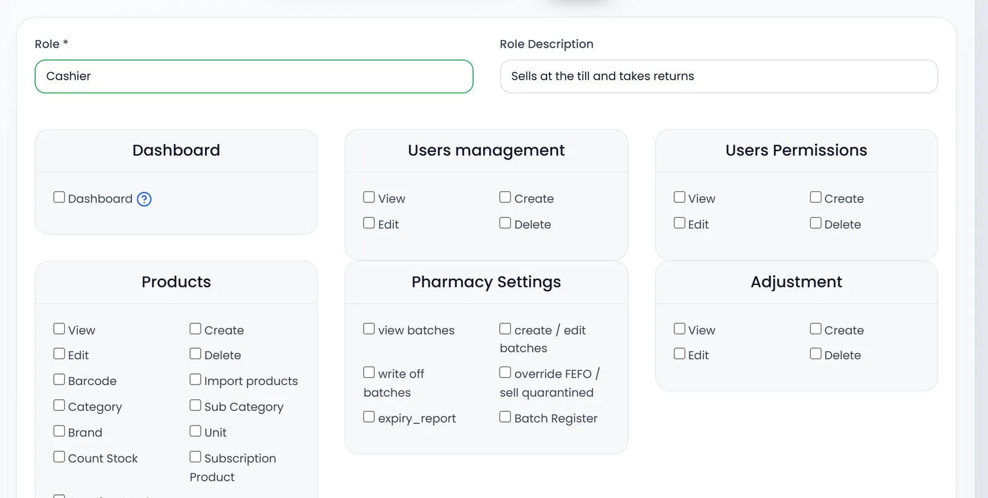
Task: Select Edit in Users Permissions
Action: click(x=679, y=223)
